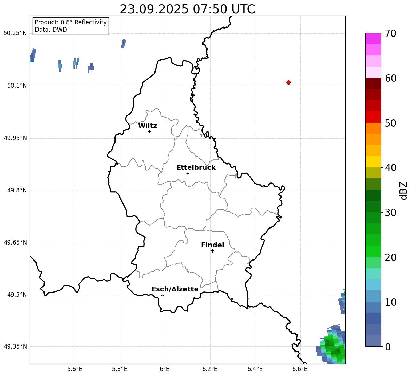
Task: Click the Wiltz cross marker
Action: (149, 131)
